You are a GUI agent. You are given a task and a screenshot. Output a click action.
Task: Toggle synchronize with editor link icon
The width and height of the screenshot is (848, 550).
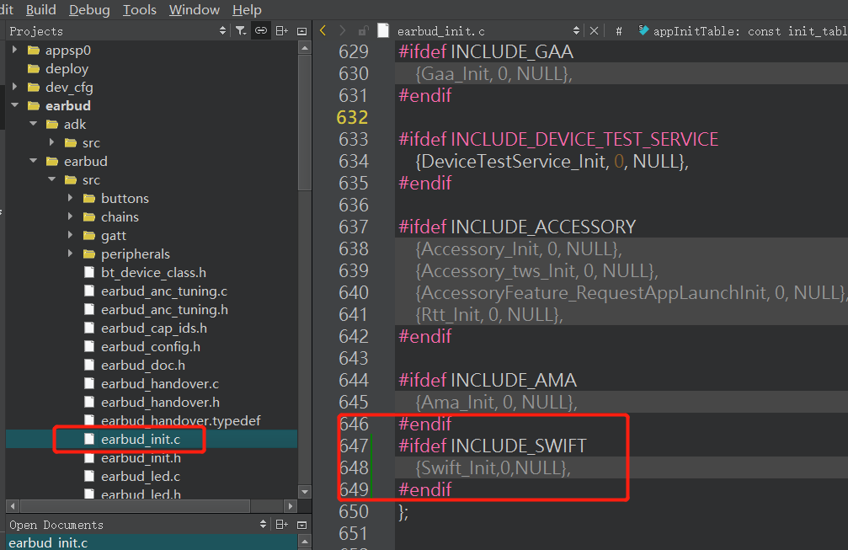[261, 31]
